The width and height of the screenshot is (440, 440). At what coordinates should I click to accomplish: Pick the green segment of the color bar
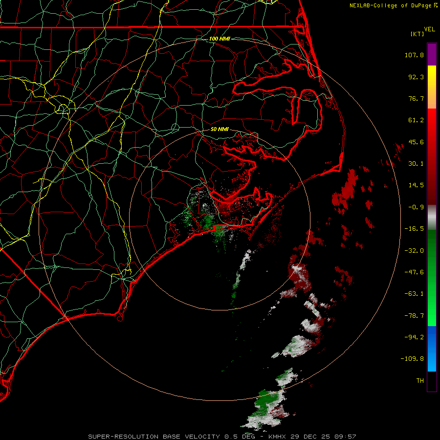tap(432, 278)
